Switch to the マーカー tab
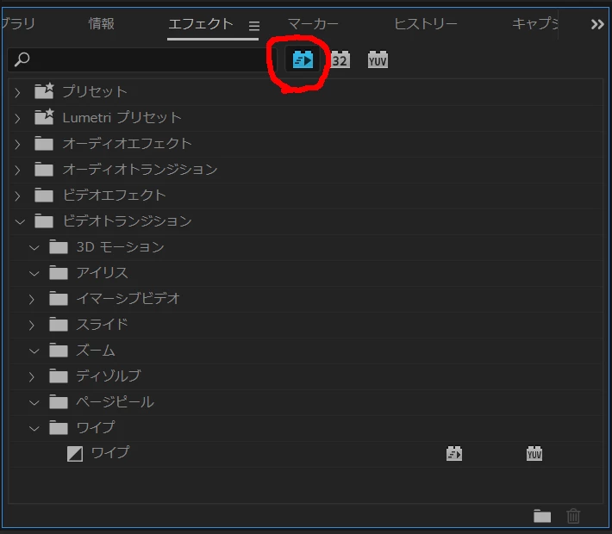The width and height of the screenshot is (612, 534). 313,24
